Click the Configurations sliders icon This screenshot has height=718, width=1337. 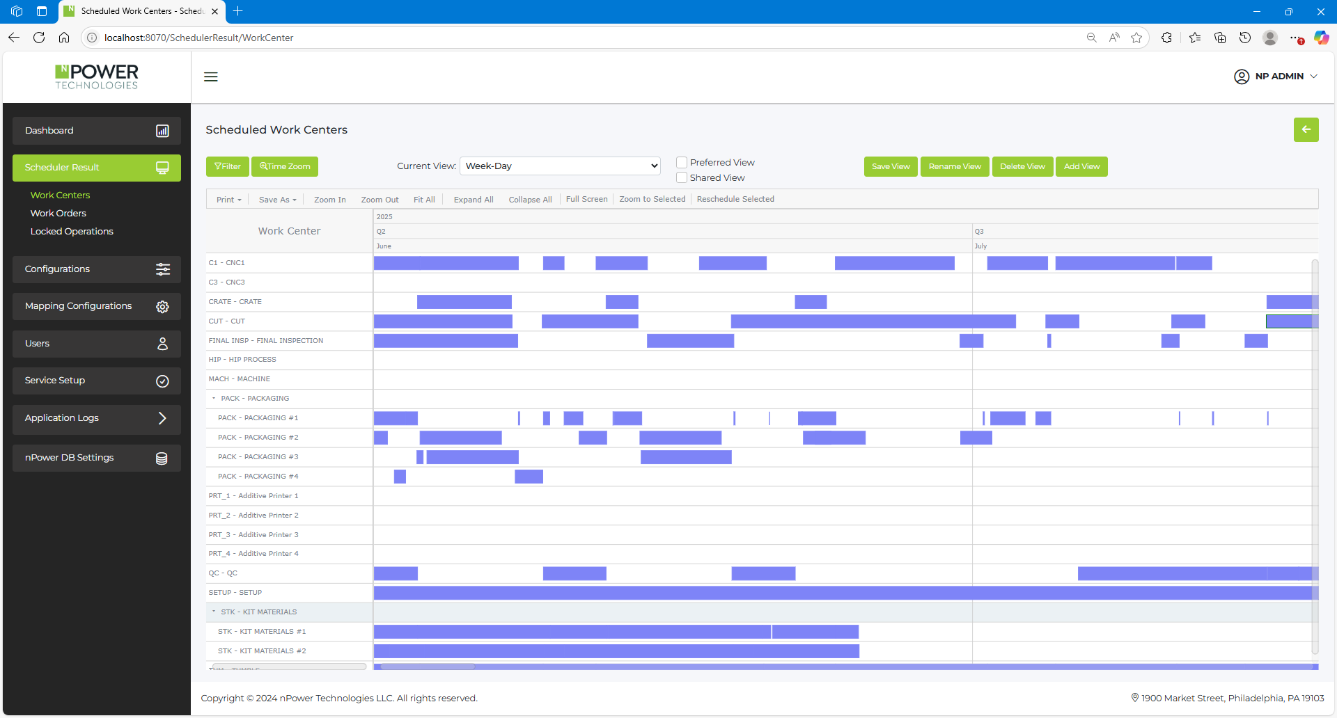pyautogui.click(x=162, y=269)
